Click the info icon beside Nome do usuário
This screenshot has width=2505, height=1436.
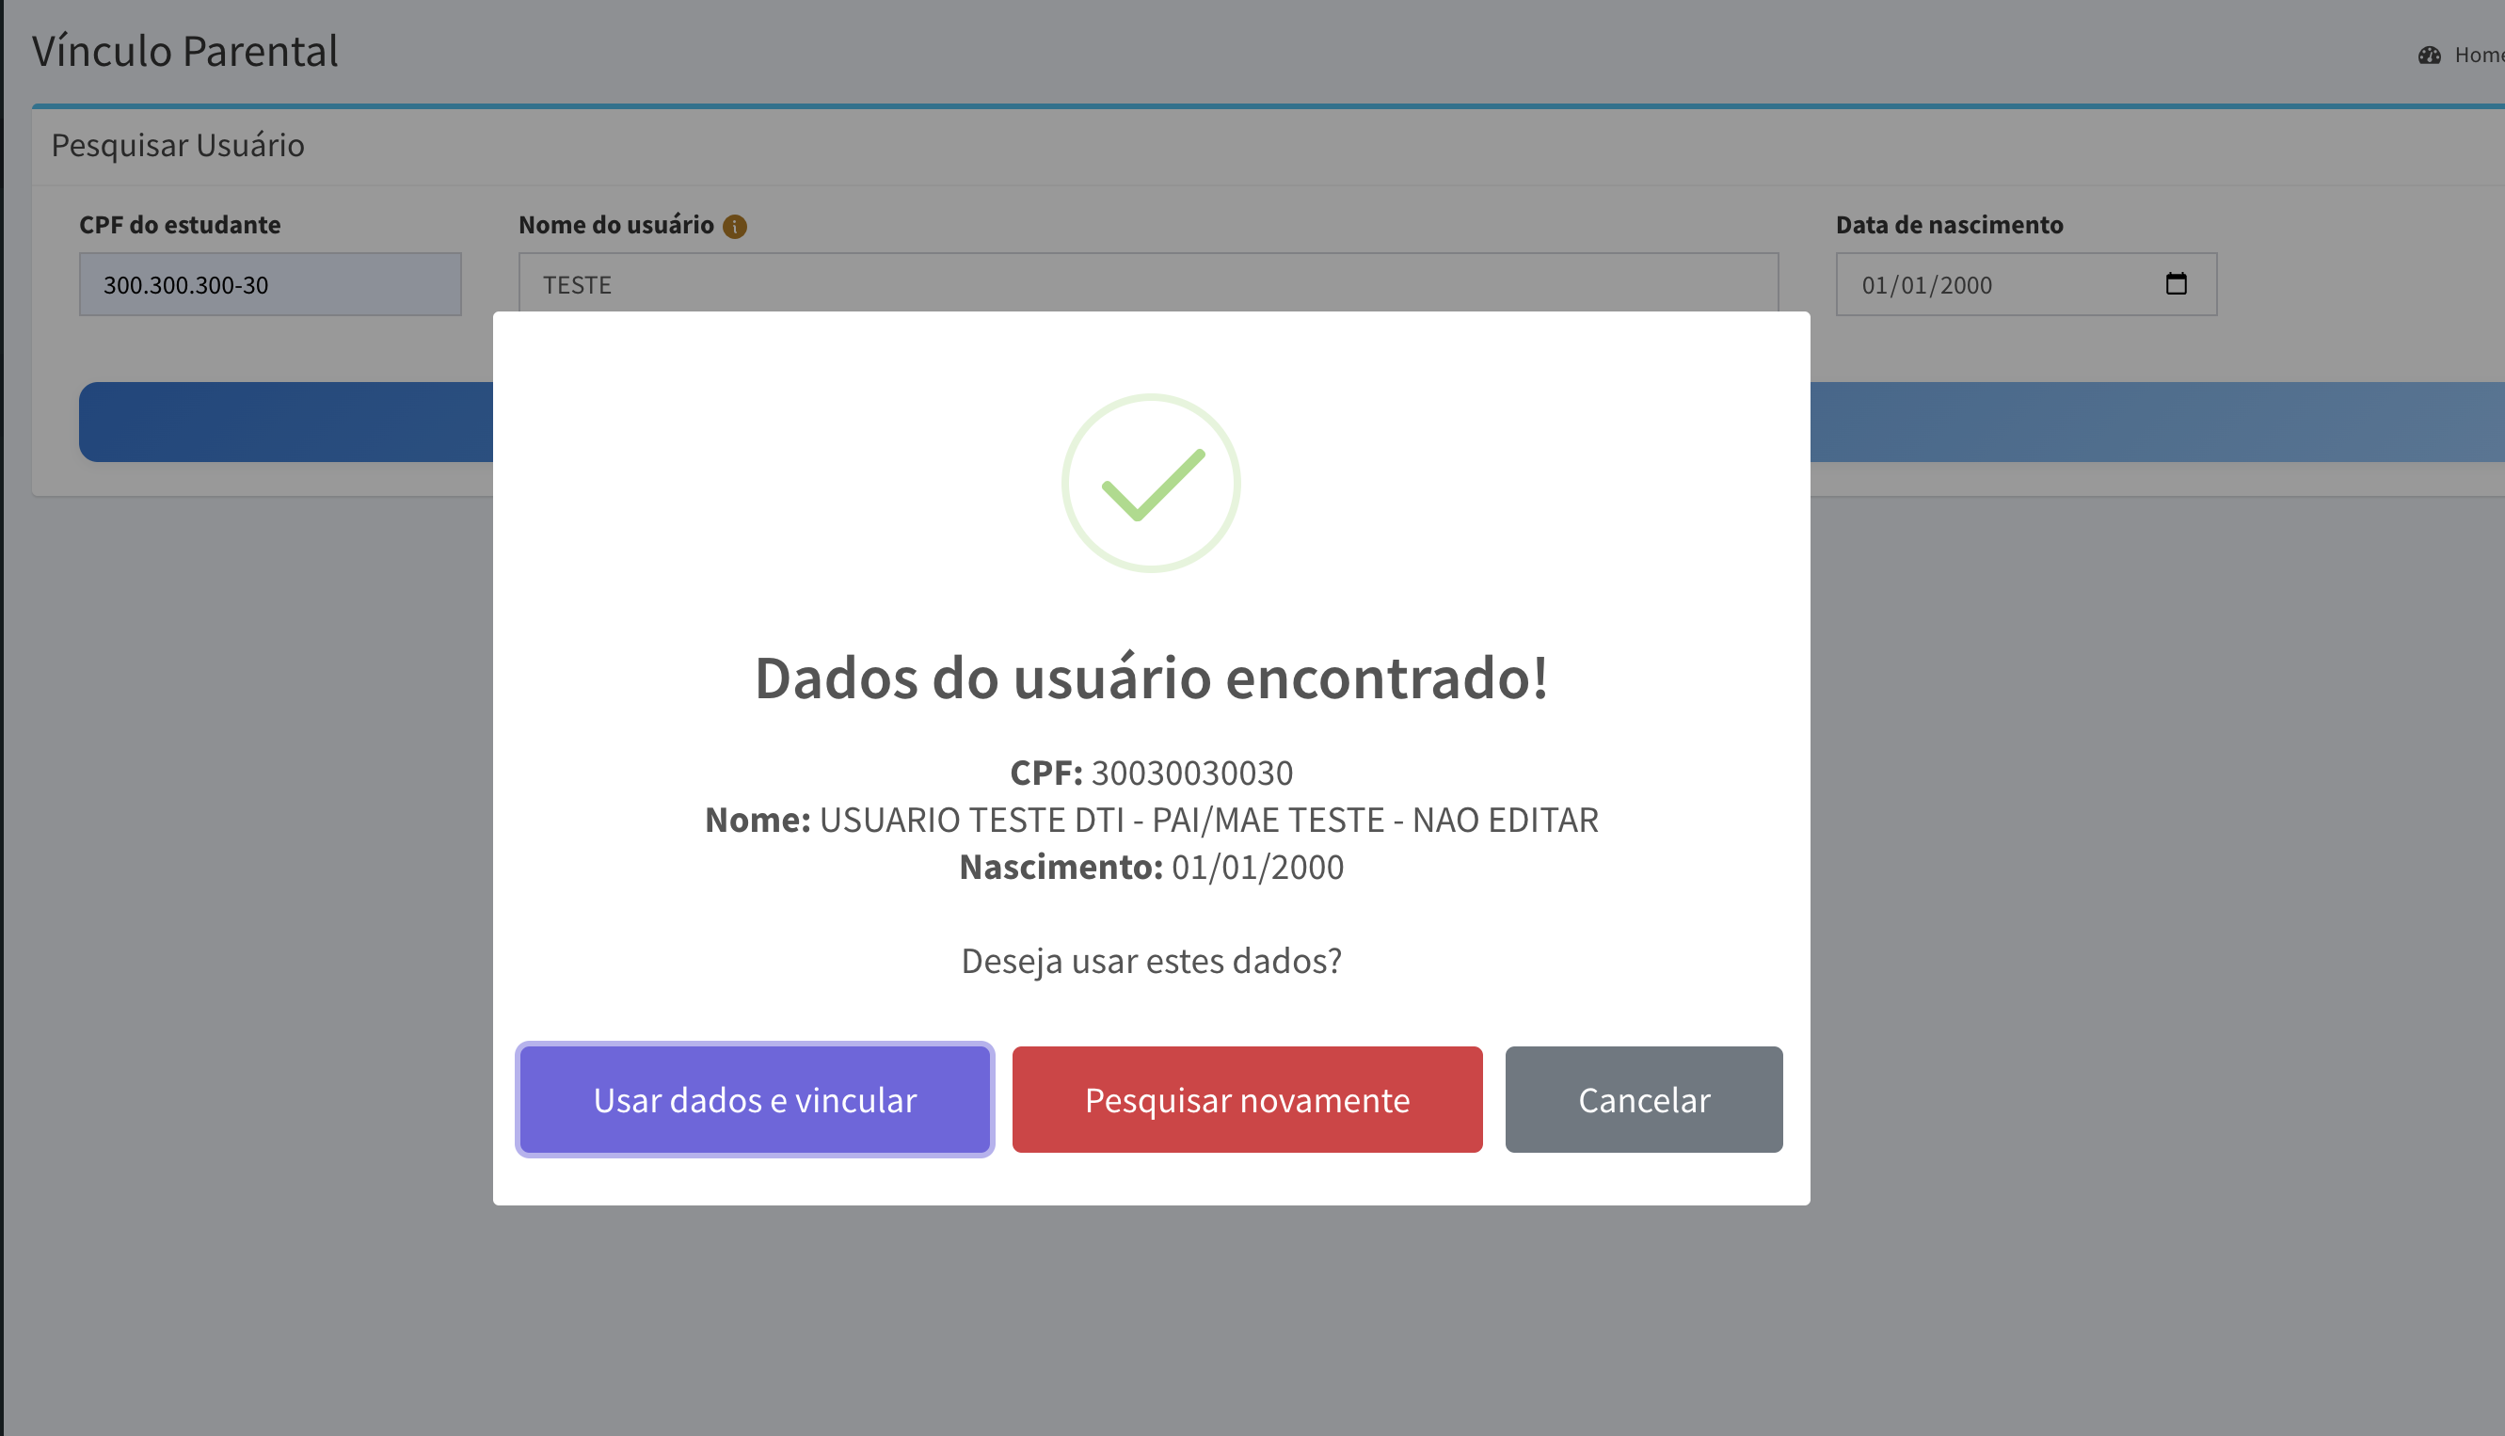[735, 227]
